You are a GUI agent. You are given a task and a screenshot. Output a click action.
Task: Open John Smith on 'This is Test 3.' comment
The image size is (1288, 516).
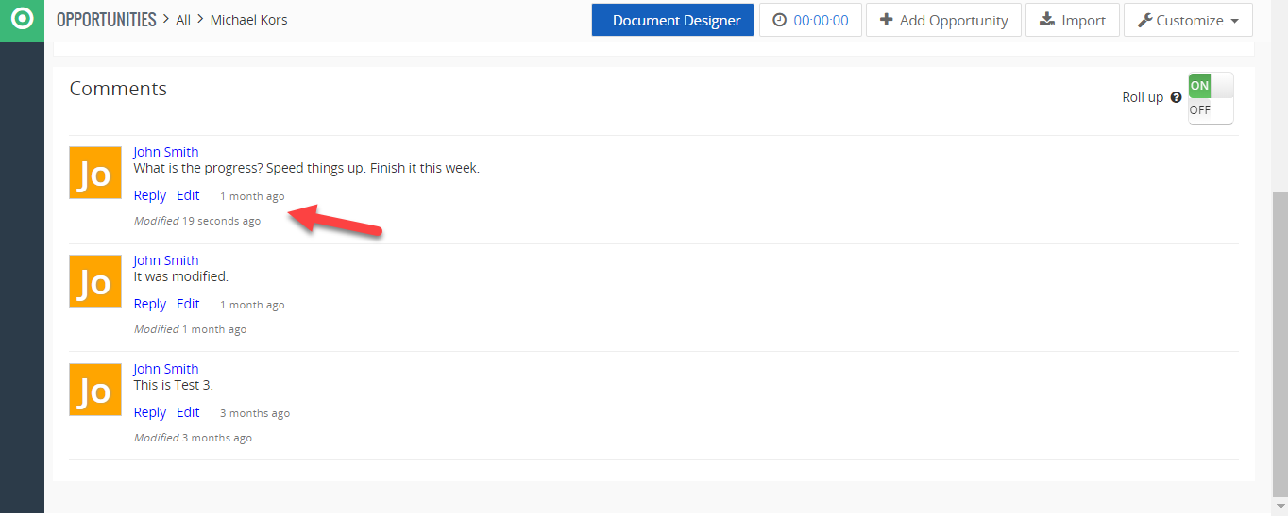click(166, 369)
